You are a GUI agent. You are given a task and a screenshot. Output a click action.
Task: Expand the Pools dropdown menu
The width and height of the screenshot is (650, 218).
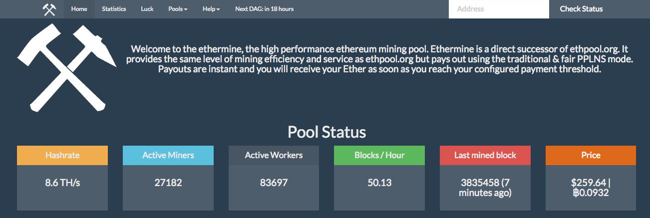pos(178,9)
